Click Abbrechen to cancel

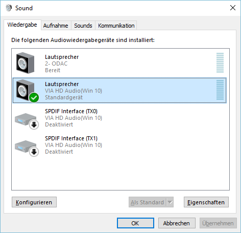pos(177,223)
